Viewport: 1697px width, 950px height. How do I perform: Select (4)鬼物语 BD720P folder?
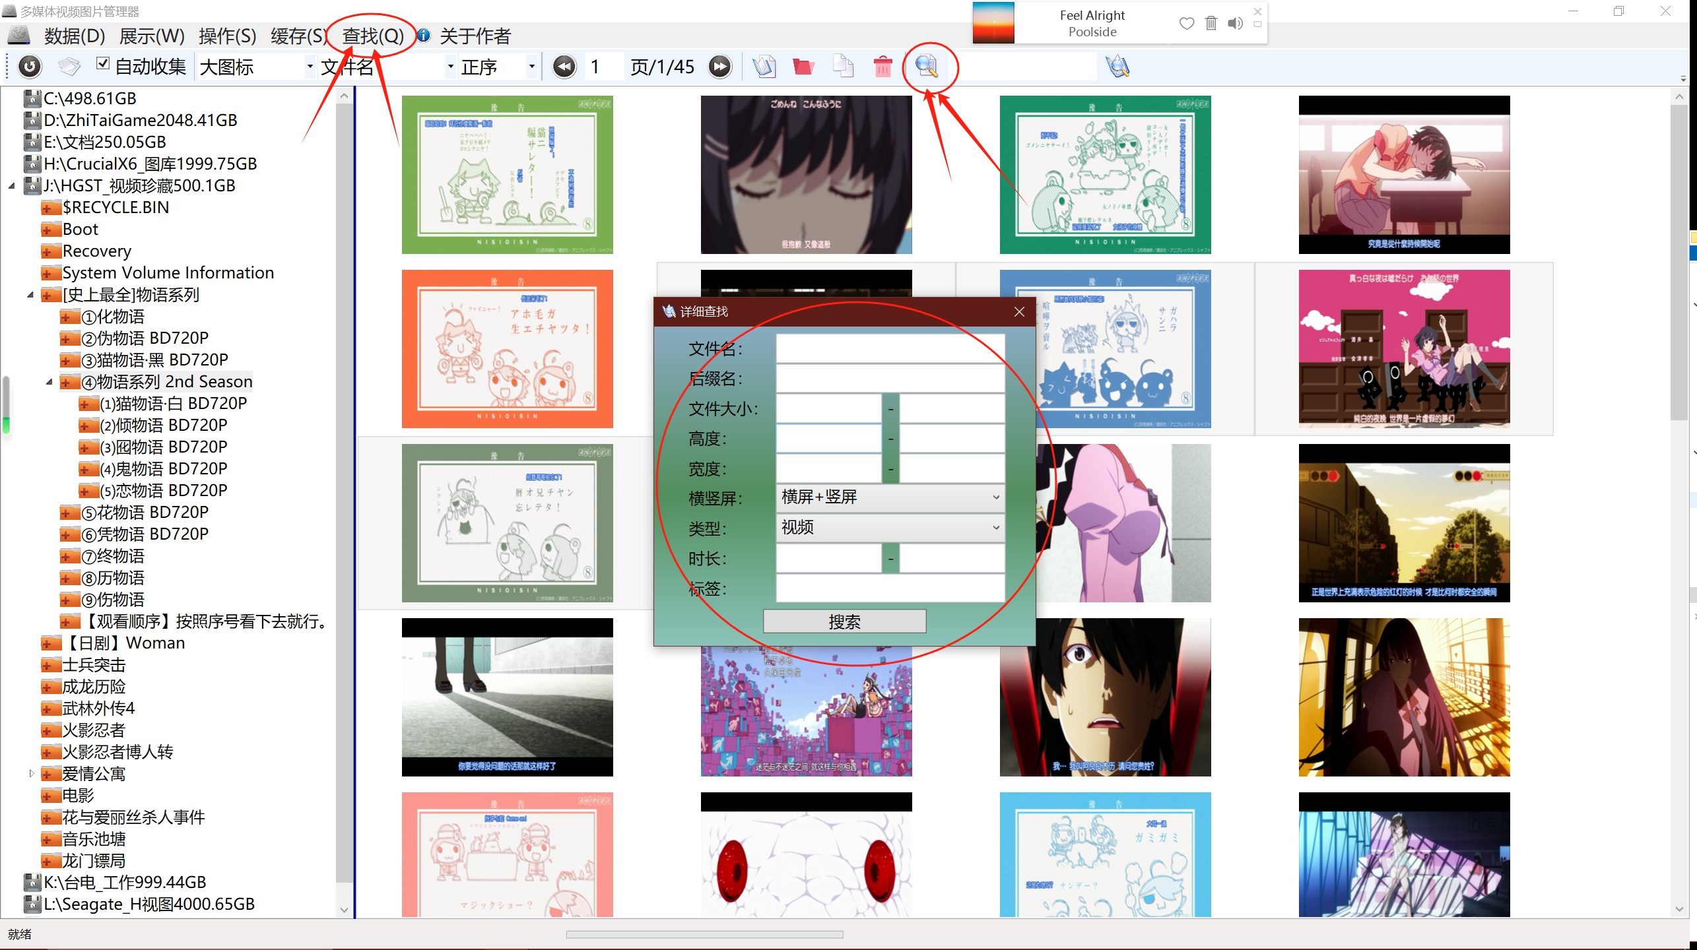pyautogui.click(x=164, y=469)
